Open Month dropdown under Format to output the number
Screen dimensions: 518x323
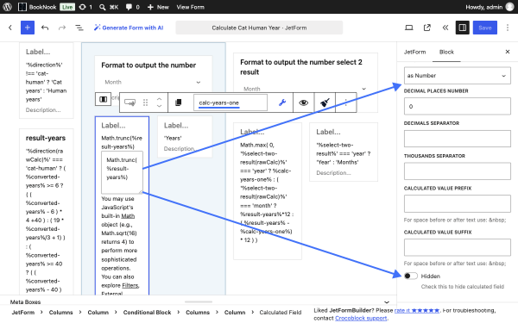click(153, 82)
